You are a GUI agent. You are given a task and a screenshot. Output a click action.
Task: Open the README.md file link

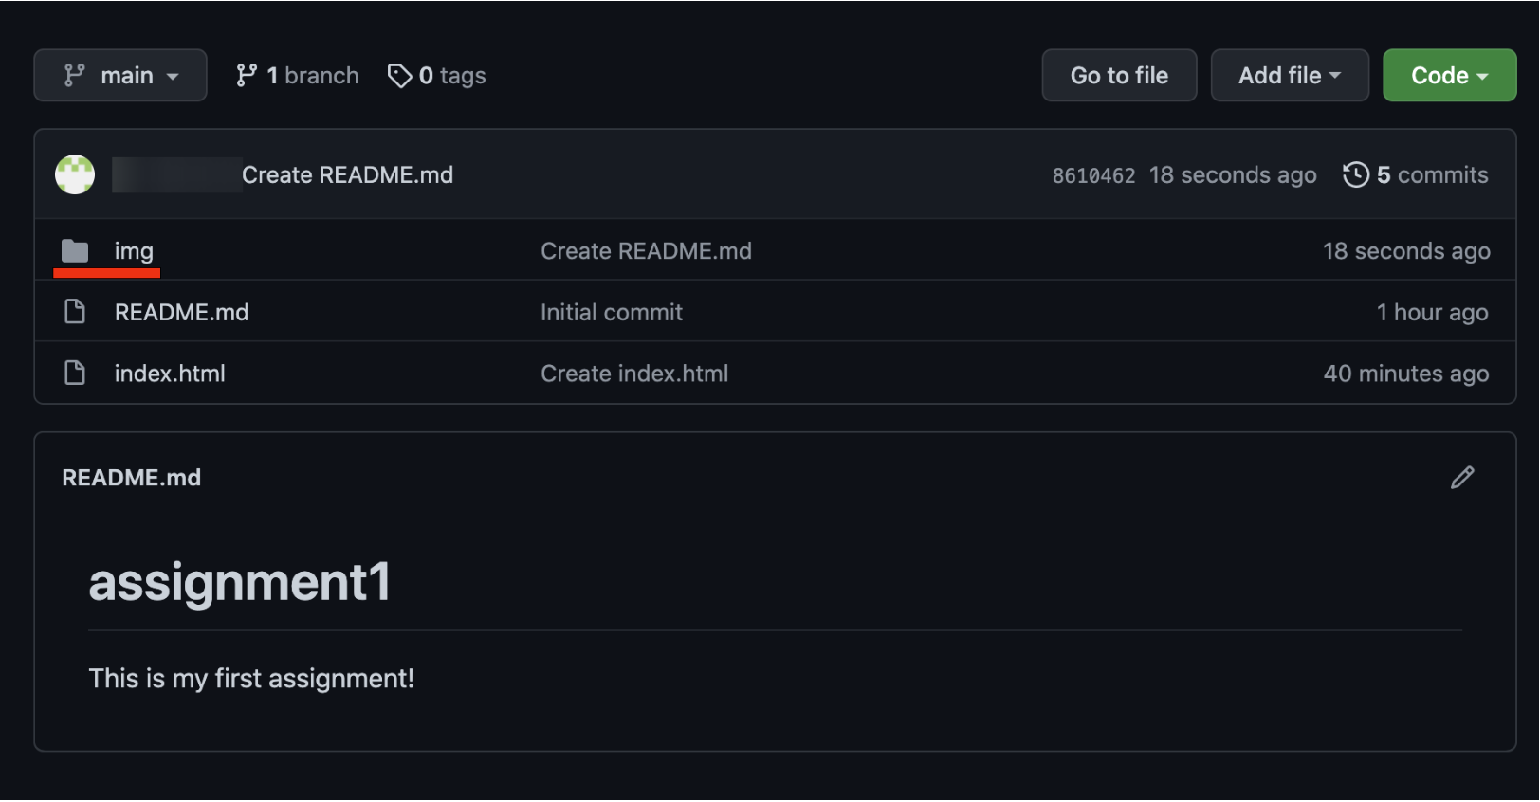[x=181, y=313]
